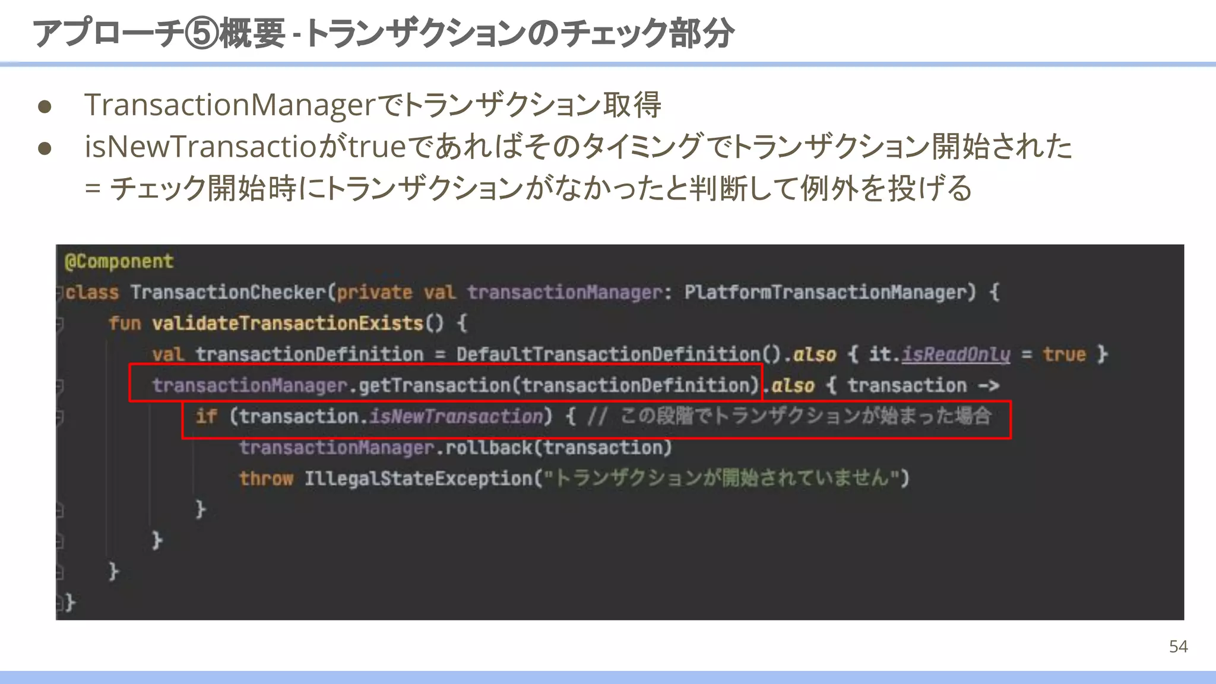Collapse the validateTransactionExists function fold marker
Screen dimensions: 1216x684
coord(60,324)
